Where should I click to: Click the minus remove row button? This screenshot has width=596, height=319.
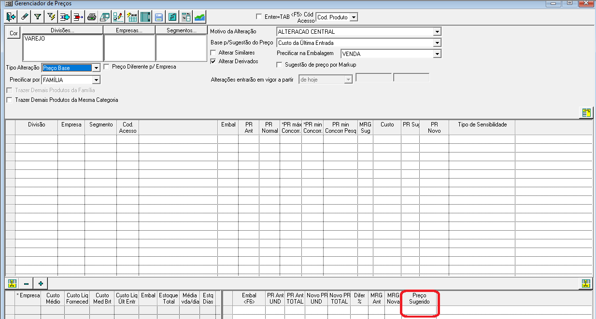pyautogui.click(x=27, y=283)
